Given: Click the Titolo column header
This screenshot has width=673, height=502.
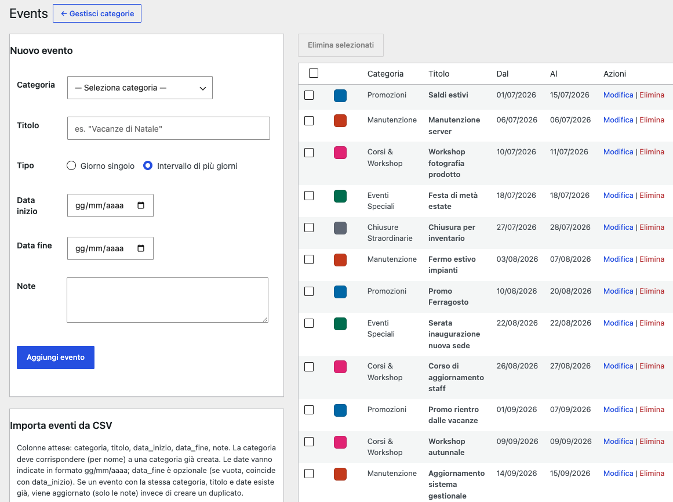Looking at the screenshot, I should (439, 74).
